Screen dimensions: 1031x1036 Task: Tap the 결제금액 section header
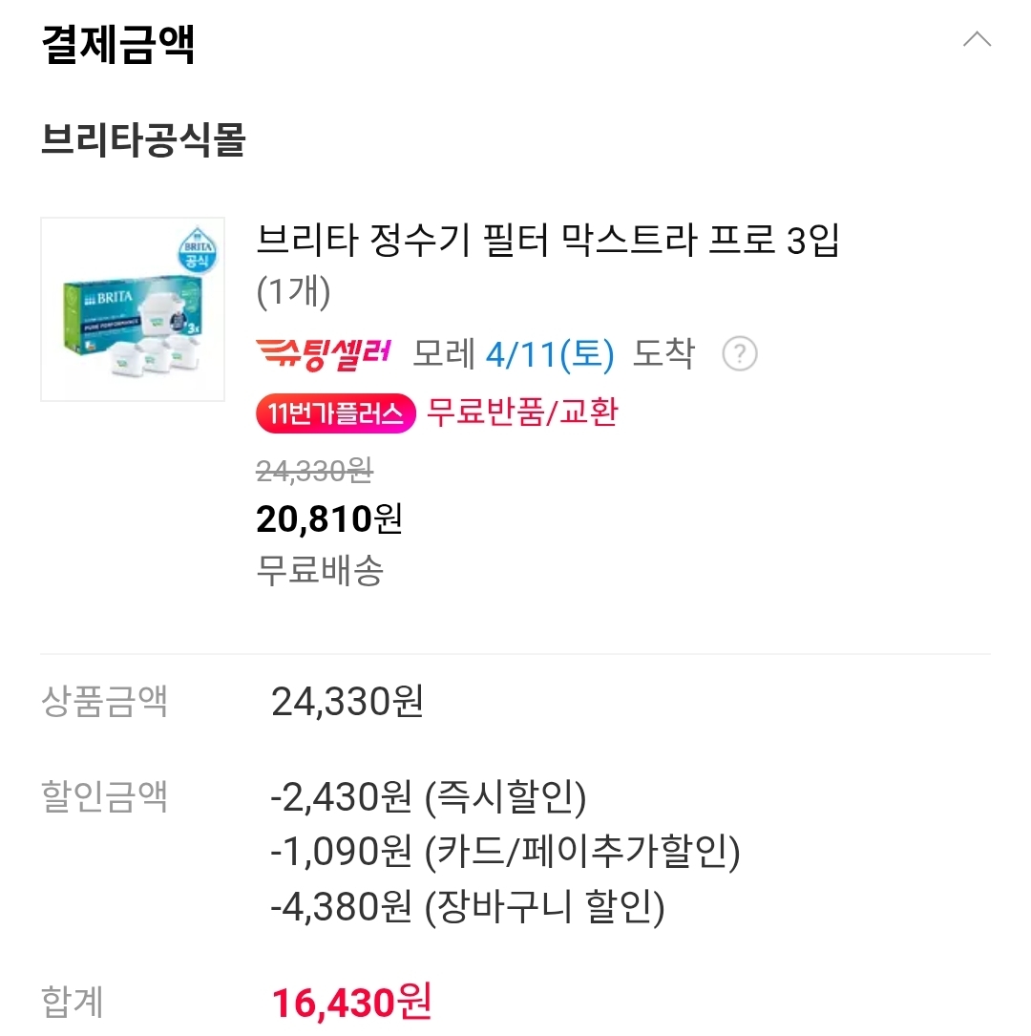118,44
